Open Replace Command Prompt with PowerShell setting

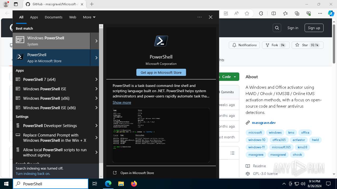tap(53, 138)
